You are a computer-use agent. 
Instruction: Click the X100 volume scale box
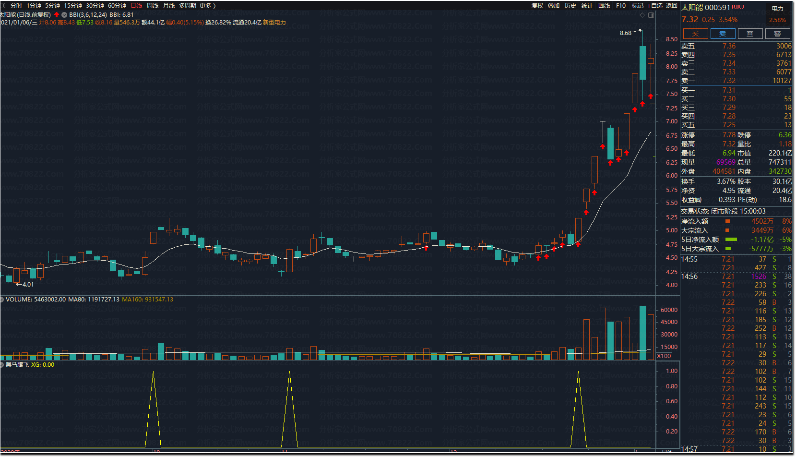[x=664, y=356]
